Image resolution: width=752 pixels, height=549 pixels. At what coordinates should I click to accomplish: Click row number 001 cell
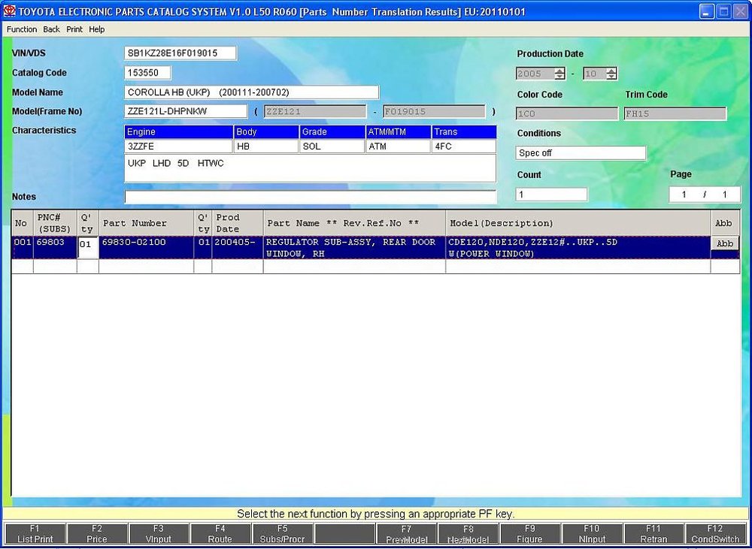[22, 248]
